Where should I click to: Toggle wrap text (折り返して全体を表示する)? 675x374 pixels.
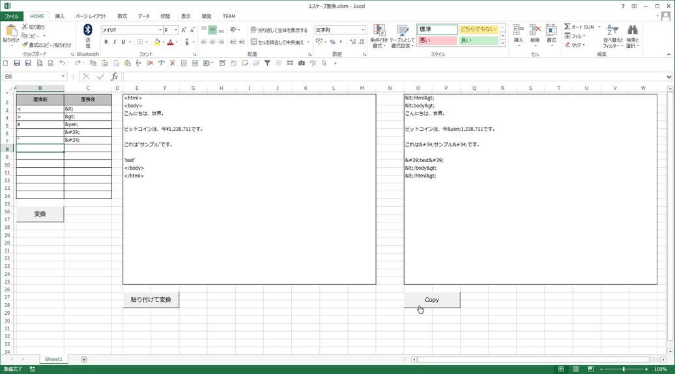278,30
